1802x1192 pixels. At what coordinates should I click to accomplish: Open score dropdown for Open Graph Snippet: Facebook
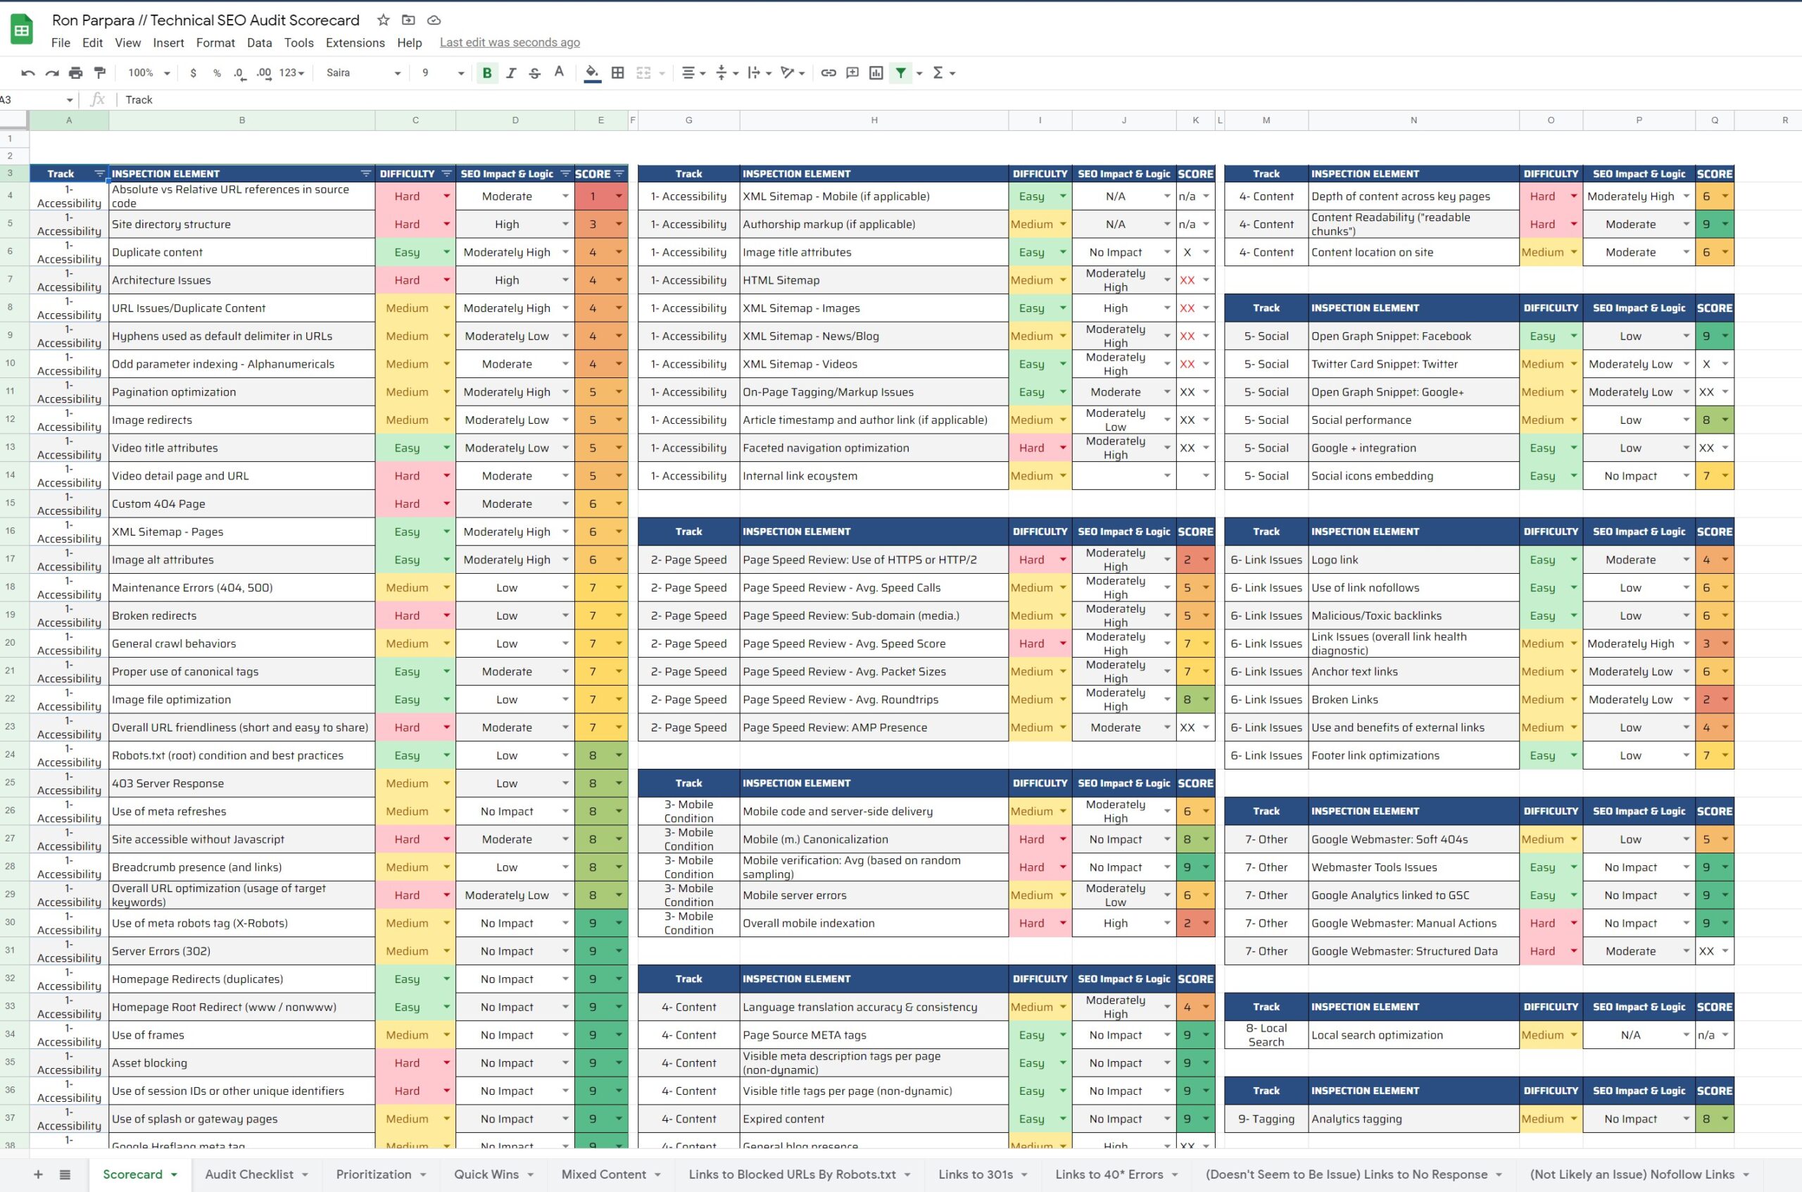click(1725, 336)
